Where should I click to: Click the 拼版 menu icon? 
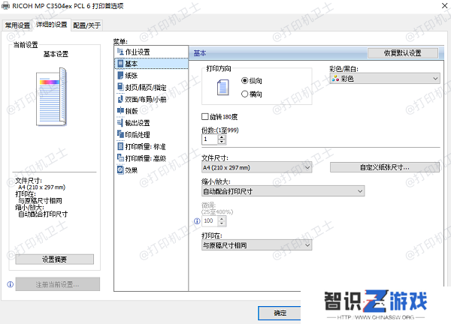coord(120,110)
